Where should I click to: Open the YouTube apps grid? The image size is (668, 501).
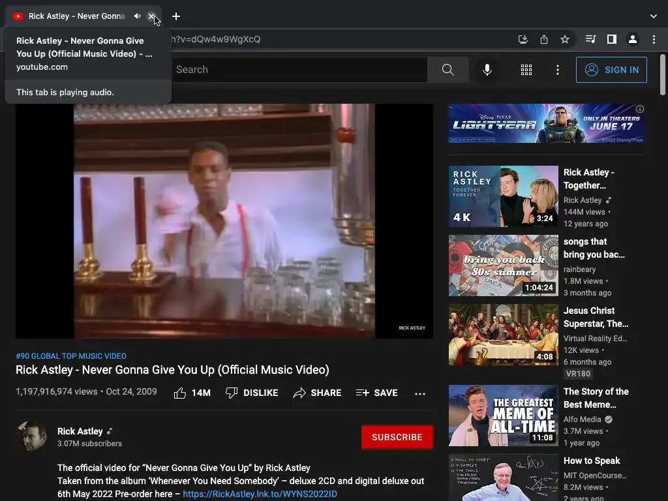[x=526, y=69]
